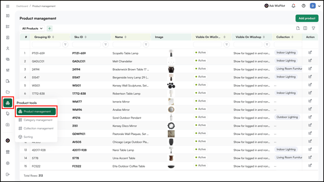Click the Grouping ID filter input field

click(x=46, y=45)
